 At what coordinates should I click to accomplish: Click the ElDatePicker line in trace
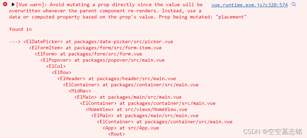[91, 42]
